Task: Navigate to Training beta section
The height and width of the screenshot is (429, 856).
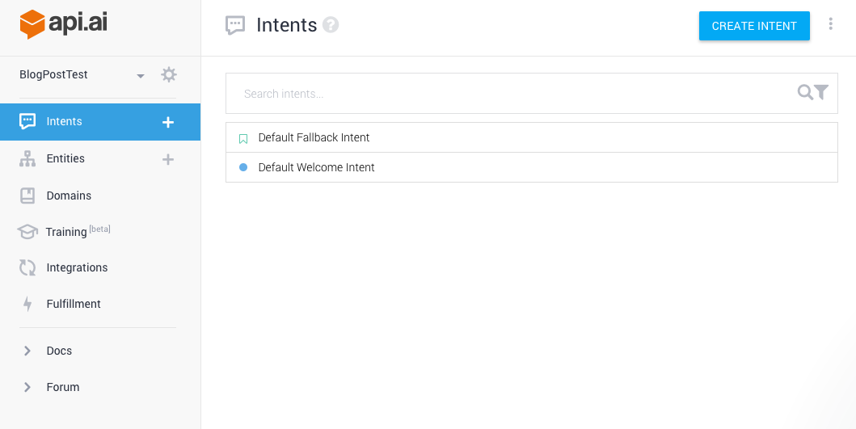Action: point(66,232)
